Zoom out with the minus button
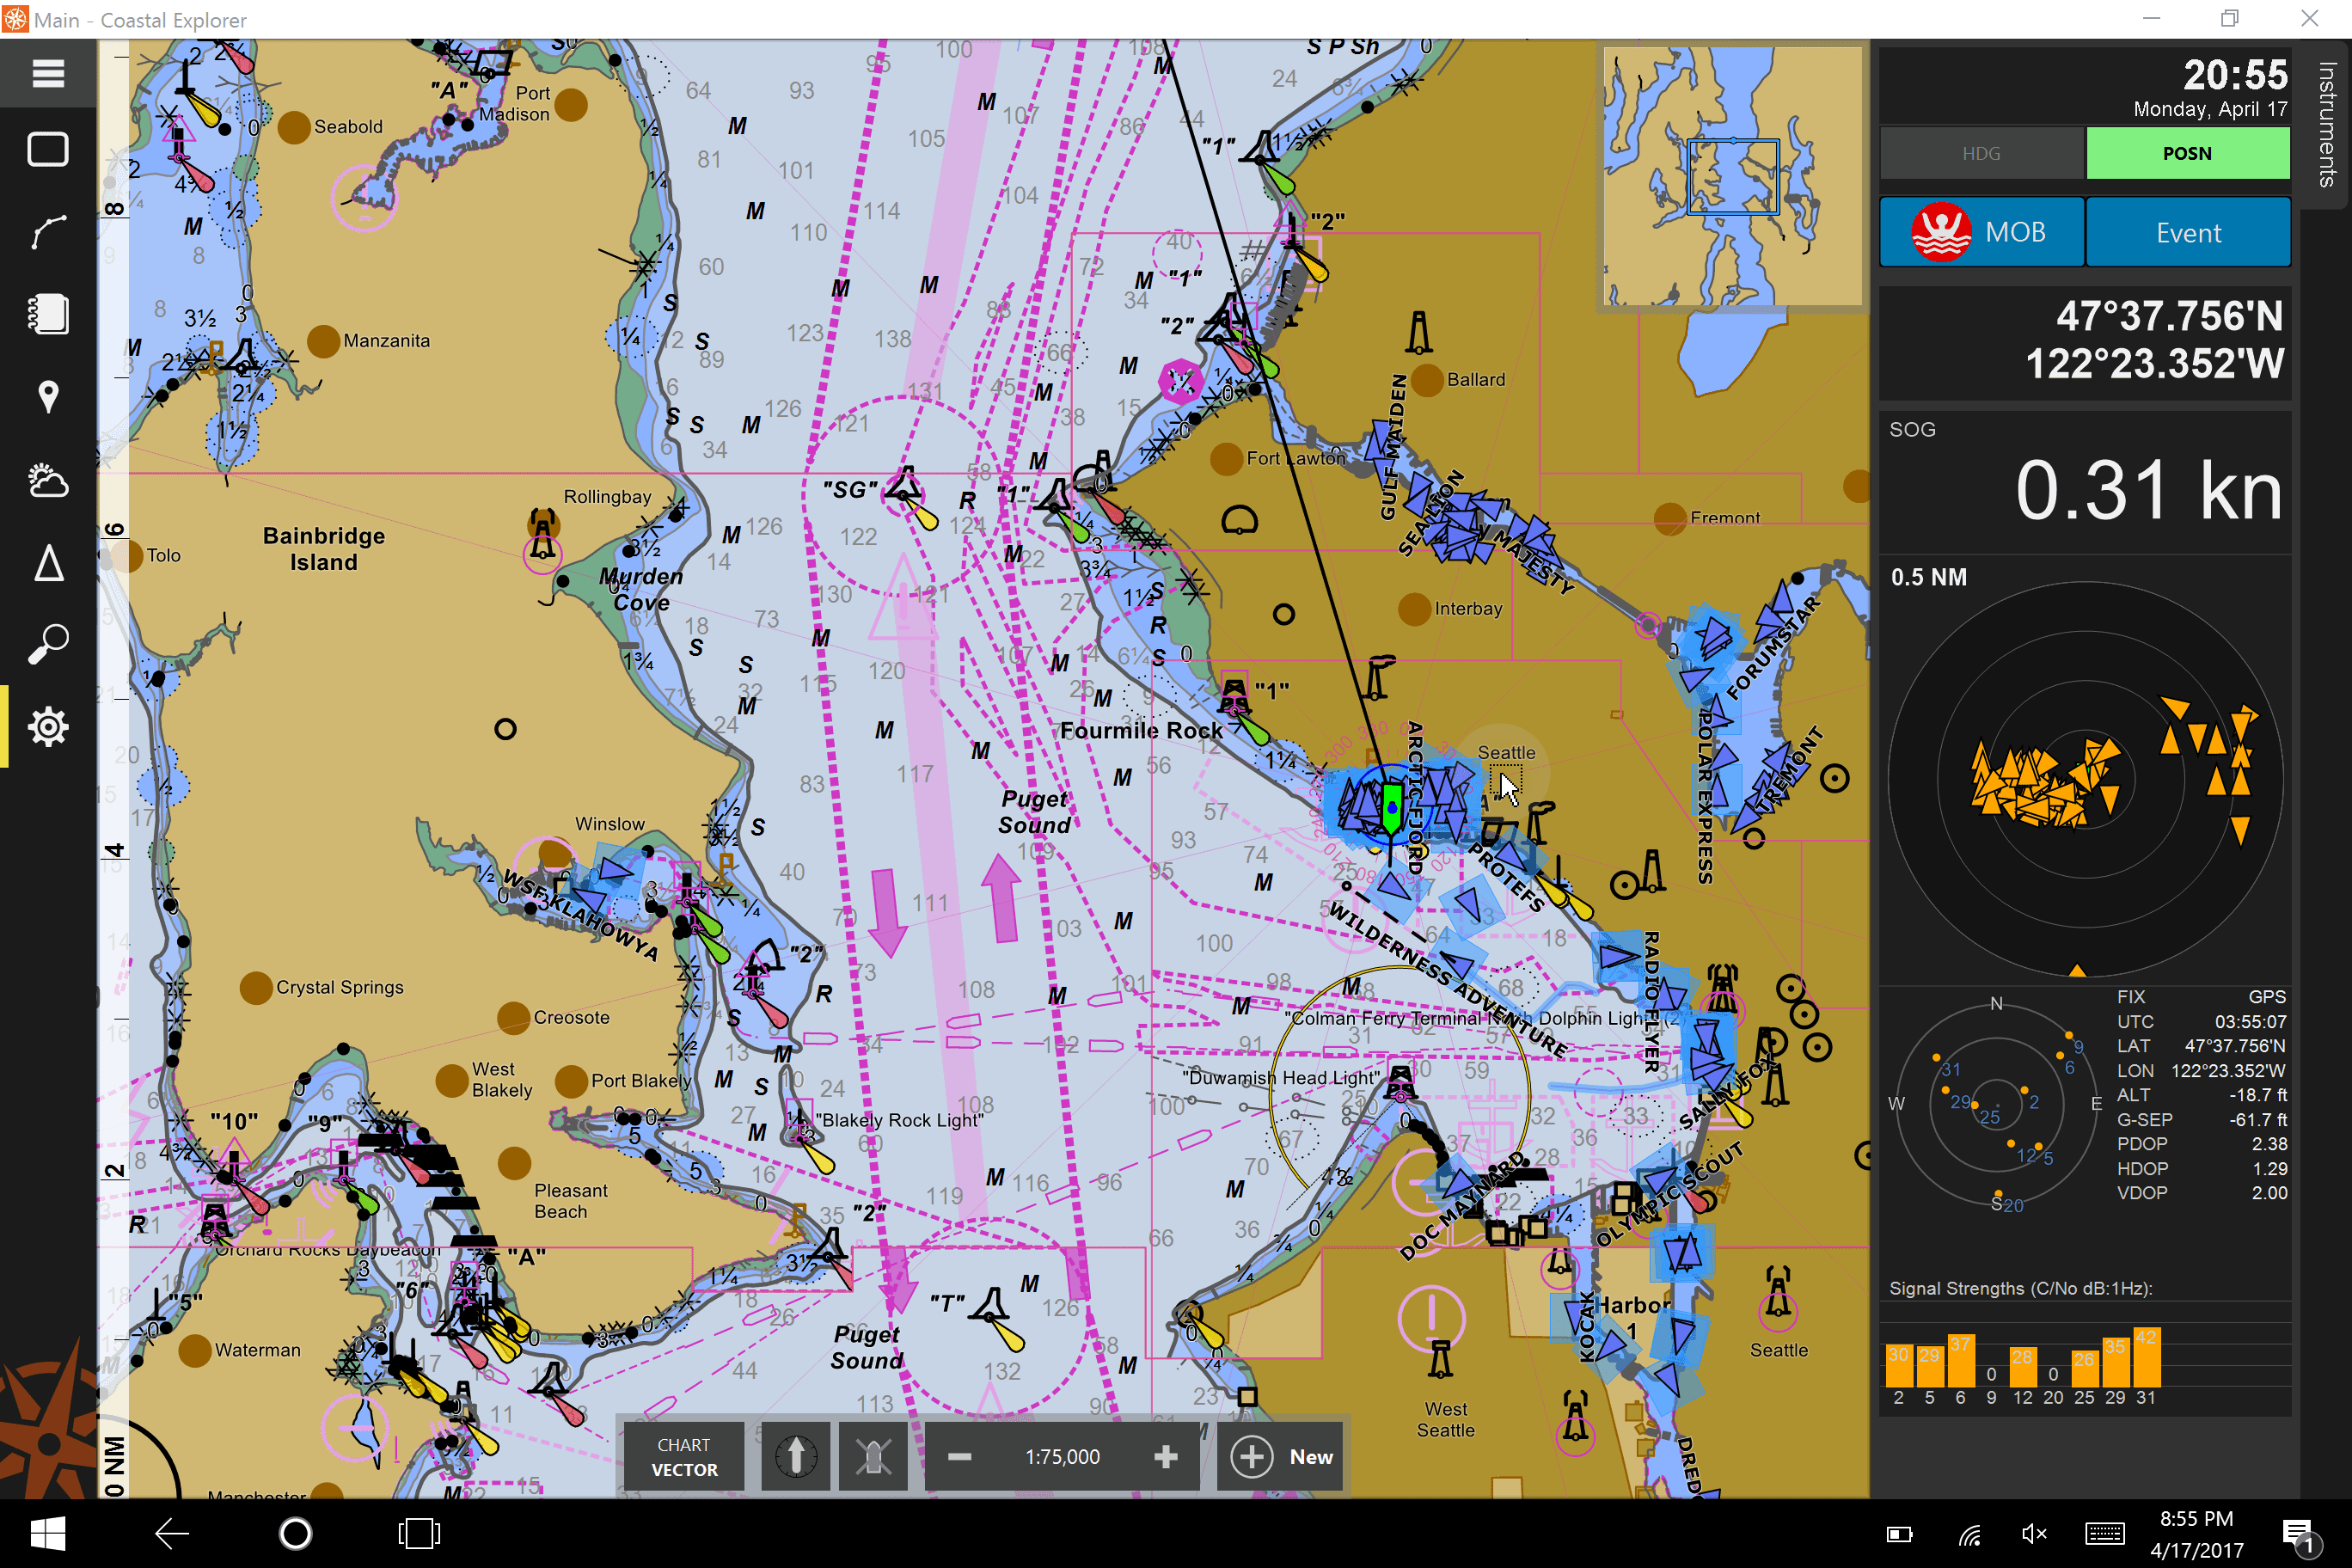The height and width of the screenshot is (1568, 2352). pos(959,1456)
